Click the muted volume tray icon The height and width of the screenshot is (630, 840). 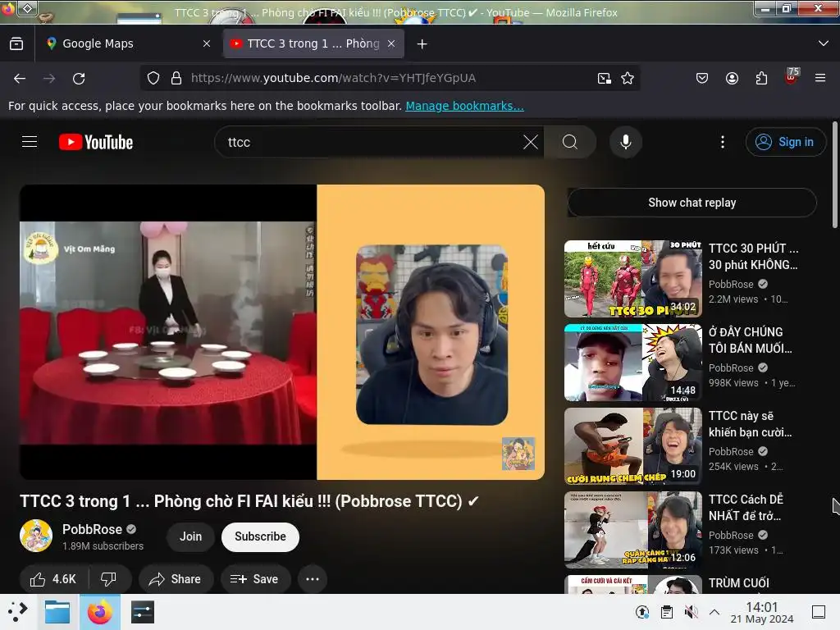[691, 612]
